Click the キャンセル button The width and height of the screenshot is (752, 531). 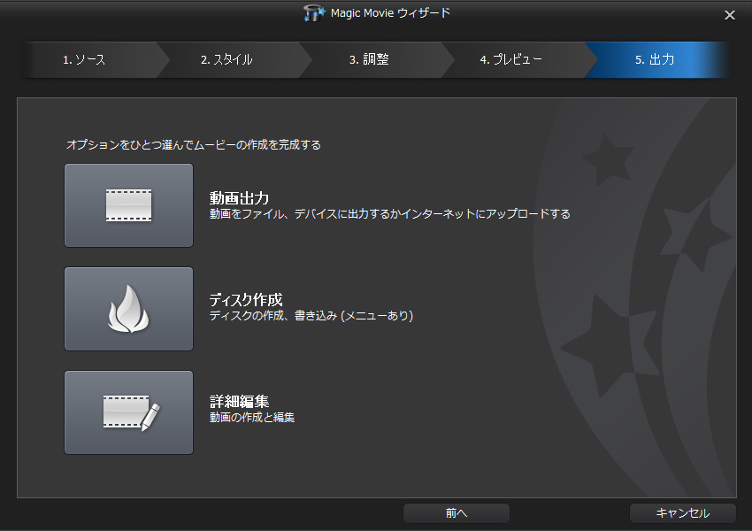682,513
